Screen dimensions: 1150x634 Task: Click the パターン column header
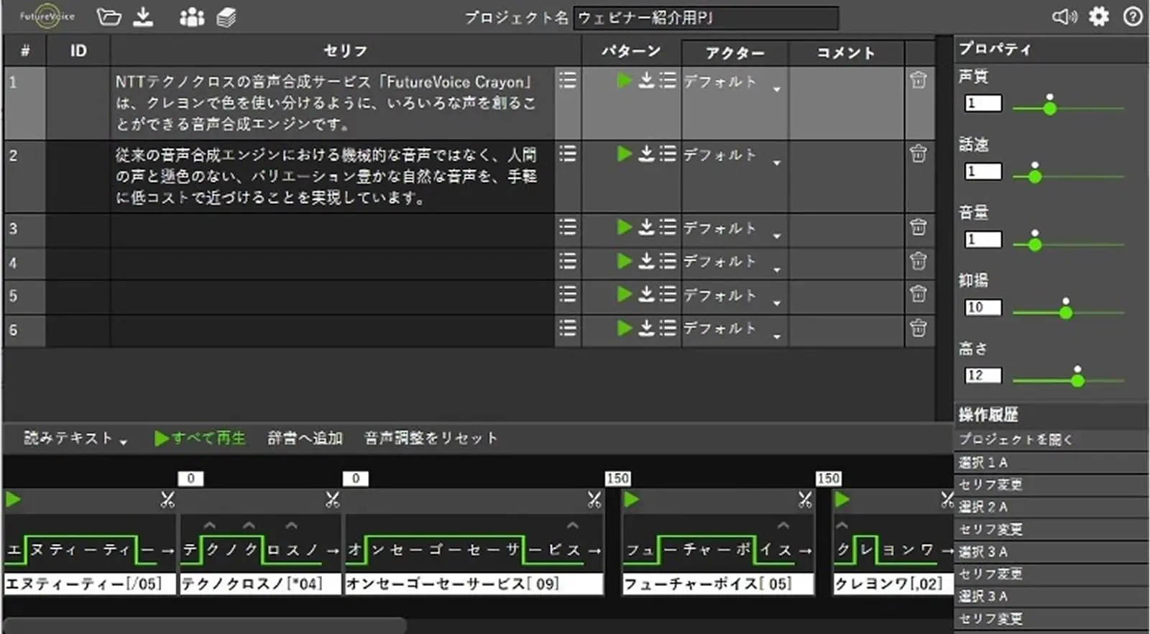631,51
